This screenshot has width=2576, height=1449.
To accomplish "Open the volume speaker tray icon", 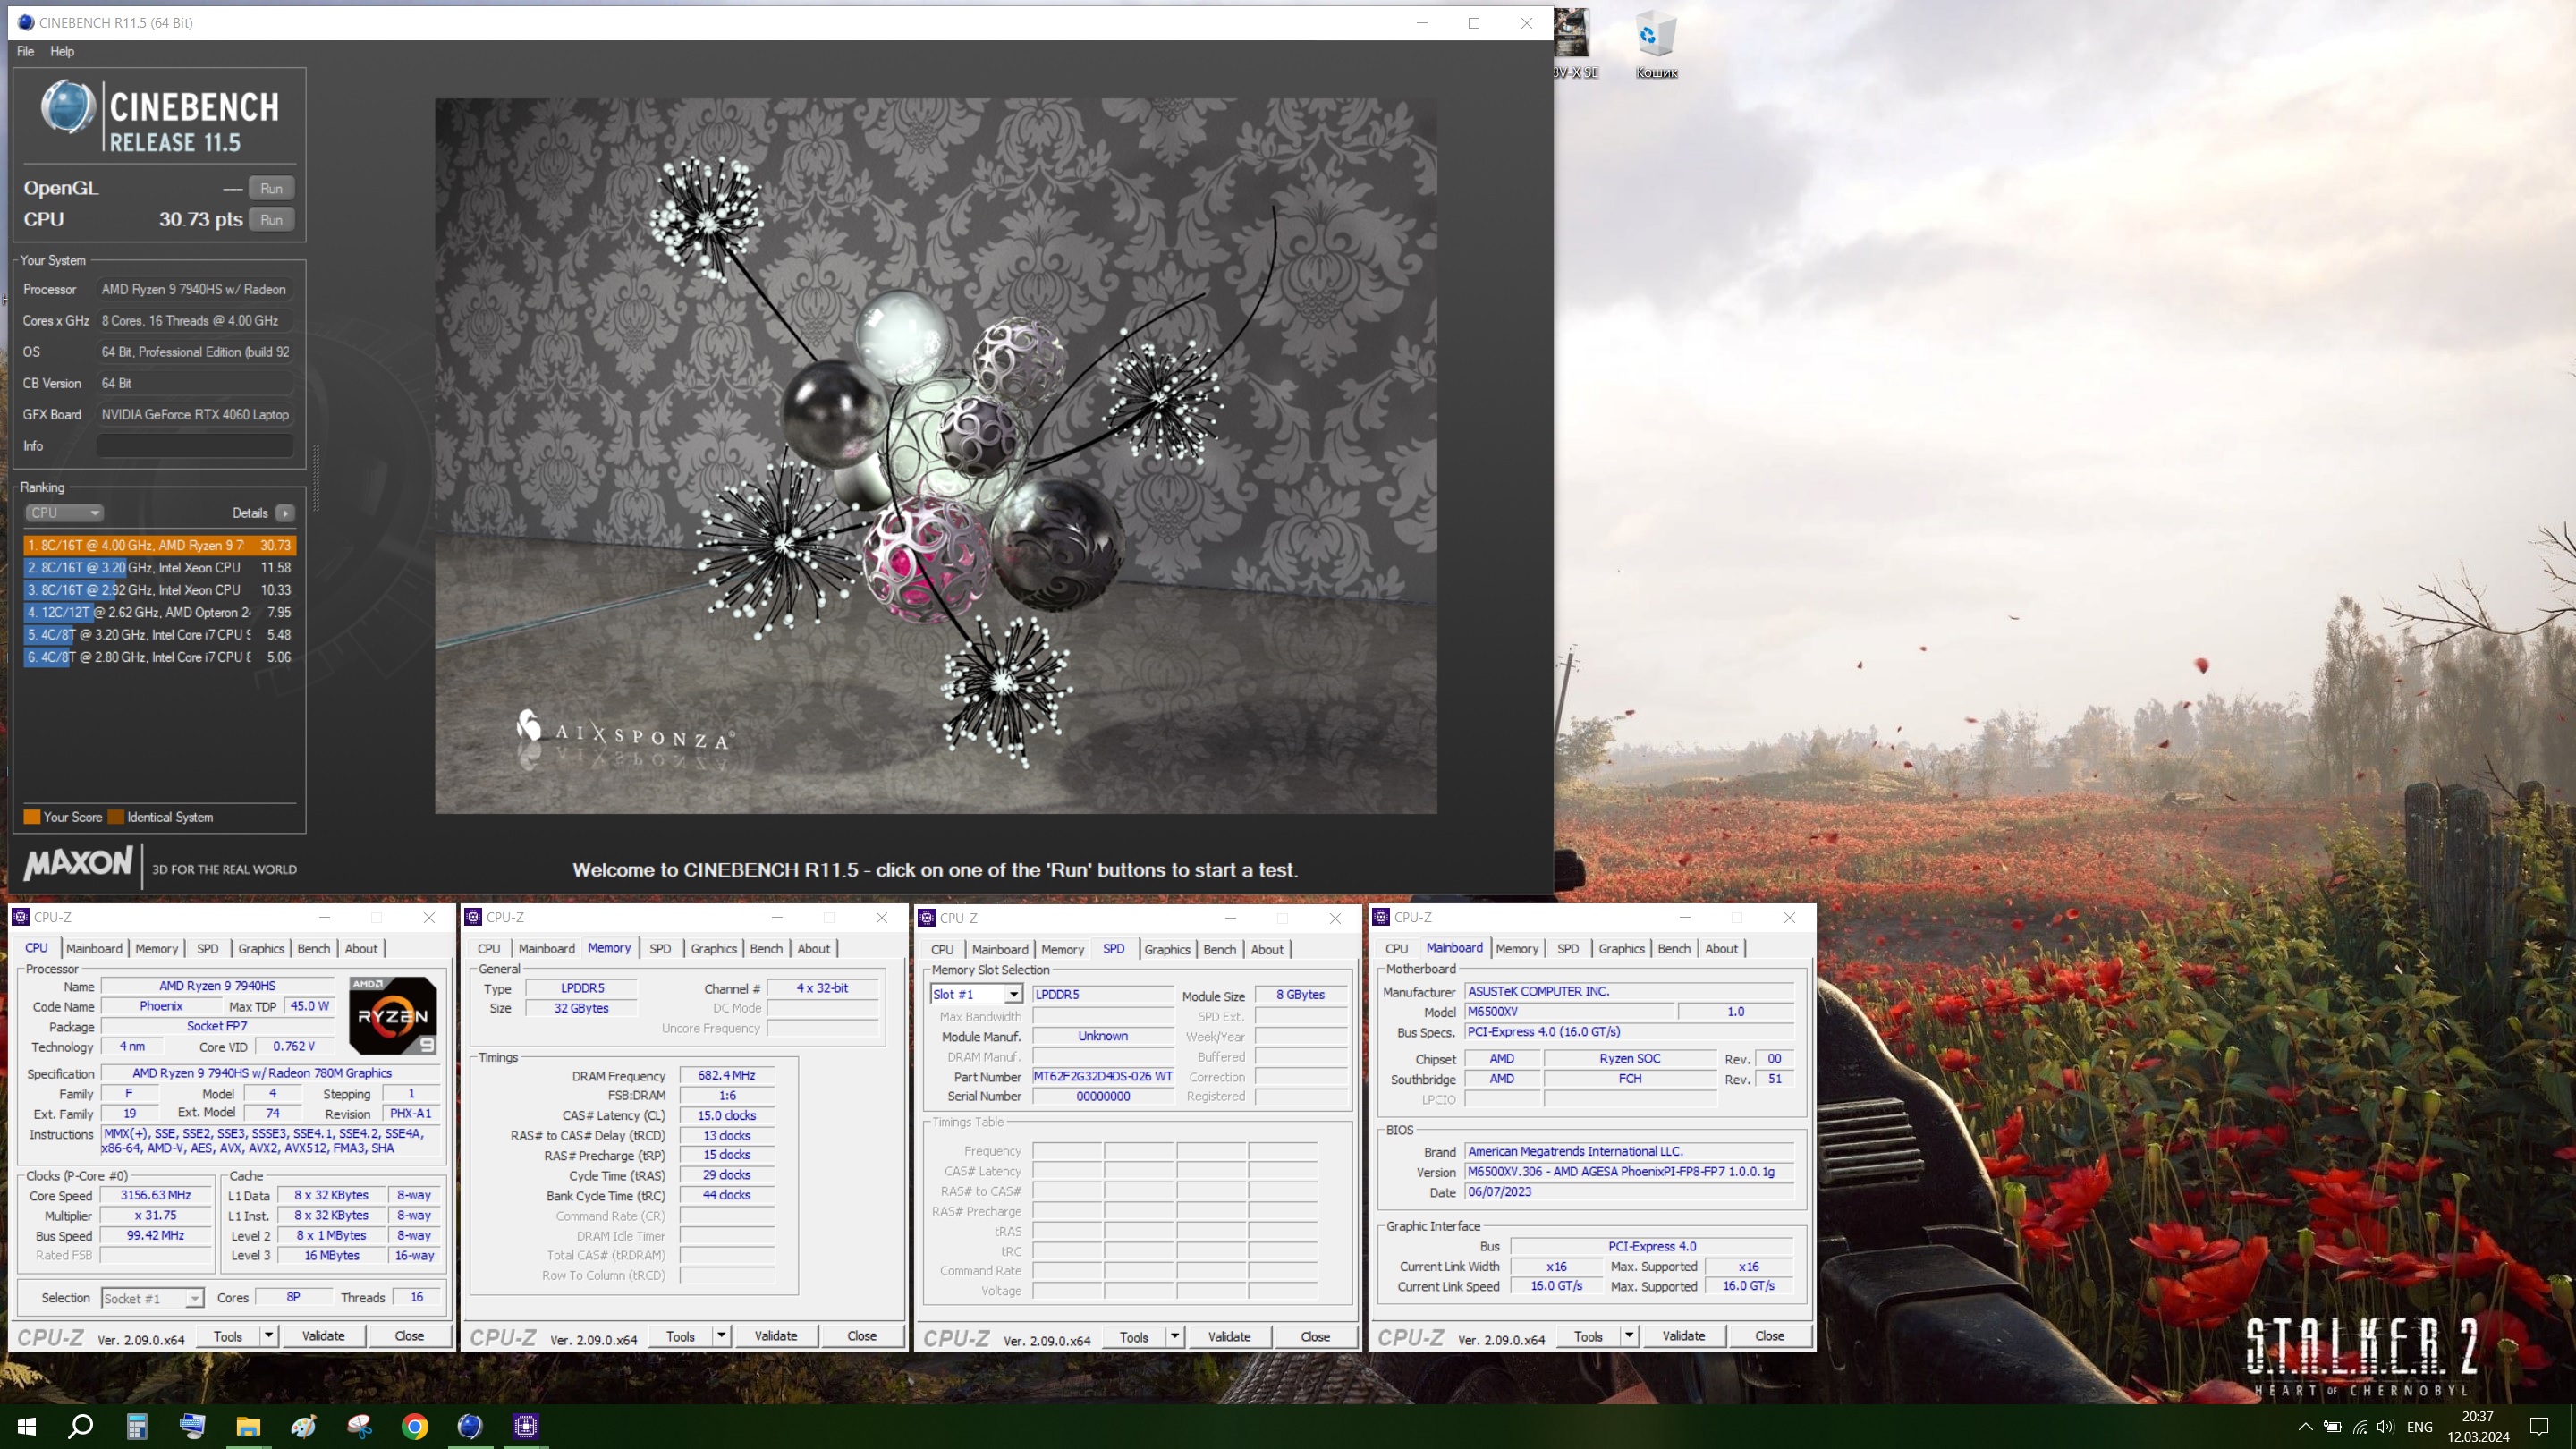I will (2386, 1426).
